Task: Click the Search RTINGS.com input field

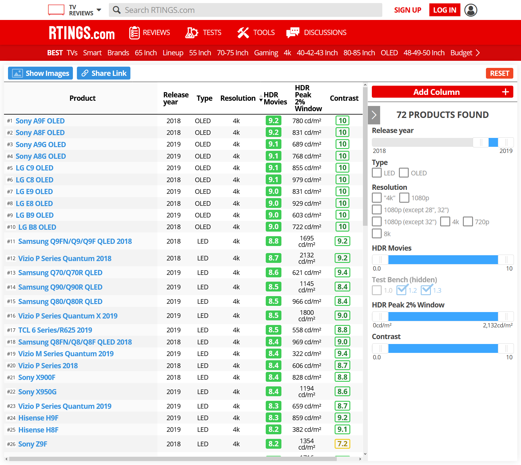Action: point(245,10)
